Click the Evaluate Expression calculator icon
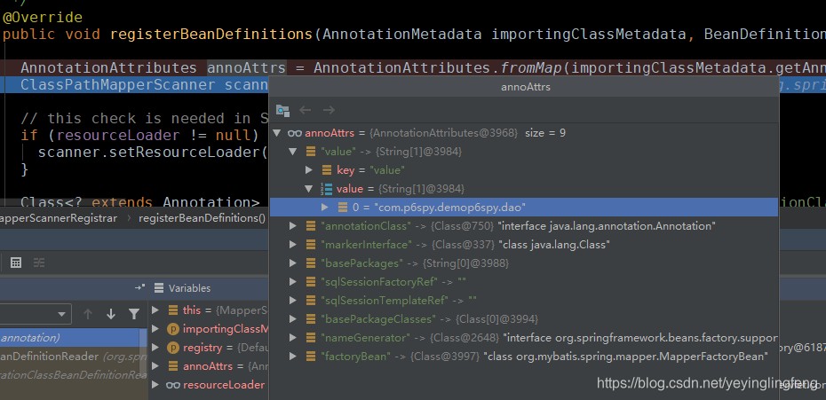826x400 pixels. pos(16,263)
